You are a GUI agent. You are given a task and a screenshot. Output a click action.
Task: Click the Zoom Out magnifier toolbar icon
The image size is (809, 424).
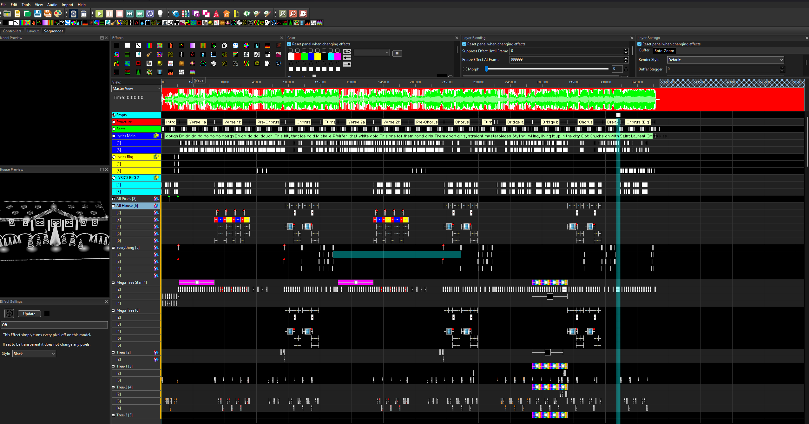[x=293, y=14]
